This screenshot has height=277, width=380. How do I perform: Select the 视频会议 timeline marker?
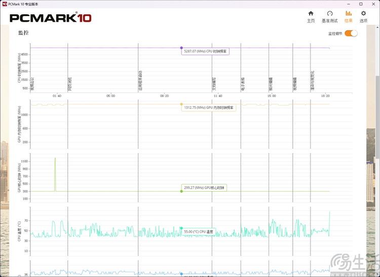32,83
